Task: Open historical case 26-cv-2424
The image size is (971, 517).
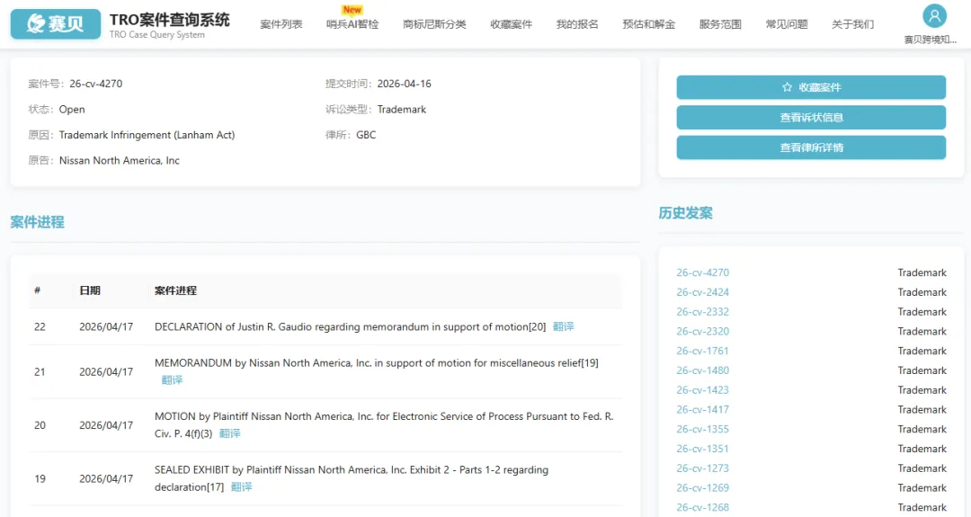Action: (702, 292)
